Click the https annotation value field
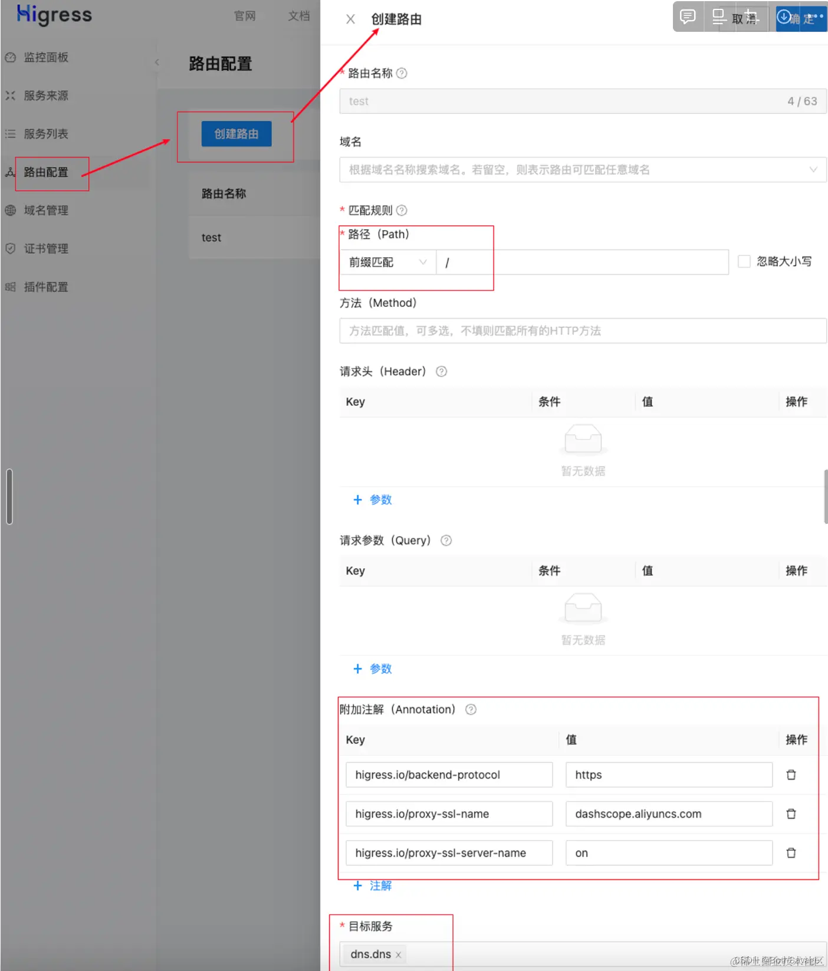828x971 pixels. tap(669, 775)
